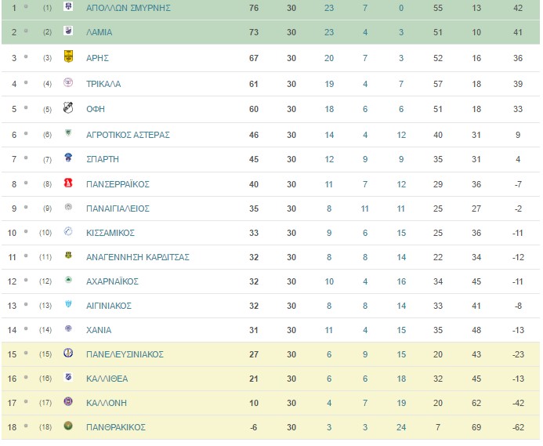Open the ΤΡΙΚΑΛΑ team link
Viewport: 543px width, 446px height.
pos(103,84)
